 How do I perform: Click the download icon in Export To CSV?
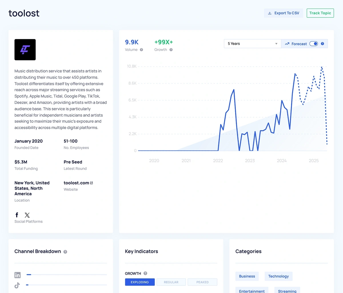pyautogui.click(x=270, y=13)
